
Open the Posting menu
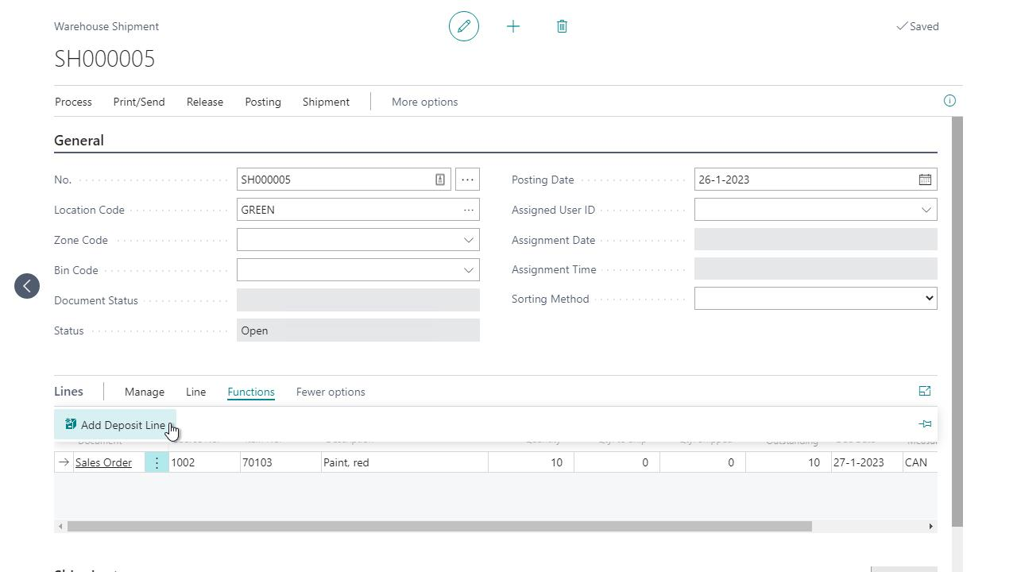click(x=262, y=102)
